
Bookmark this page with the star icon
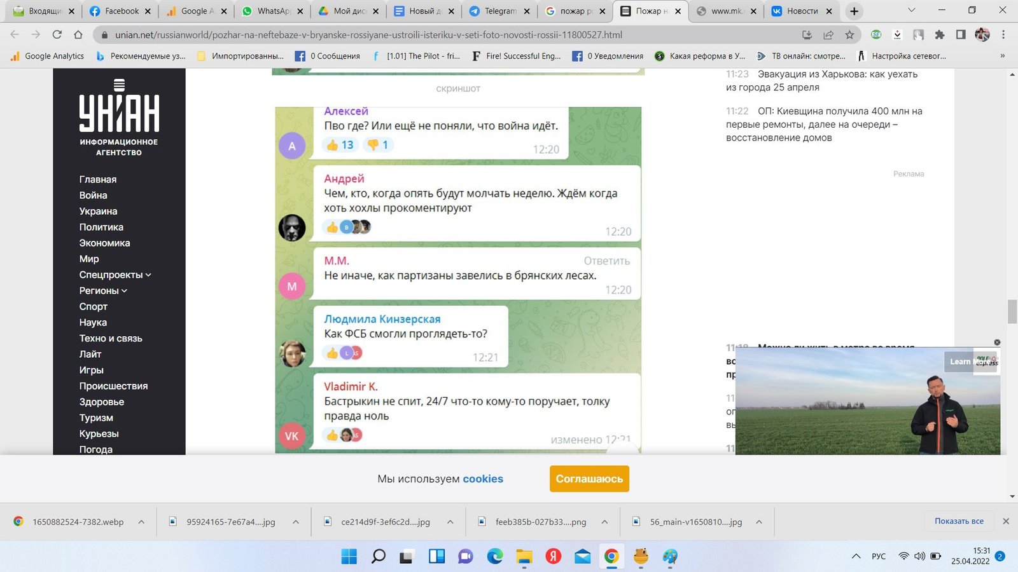click(x=849, y=35)
